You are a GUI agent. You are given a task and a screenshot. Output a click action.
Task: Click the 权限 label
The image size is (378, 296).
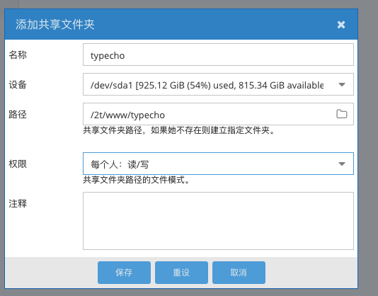point(18,164)
